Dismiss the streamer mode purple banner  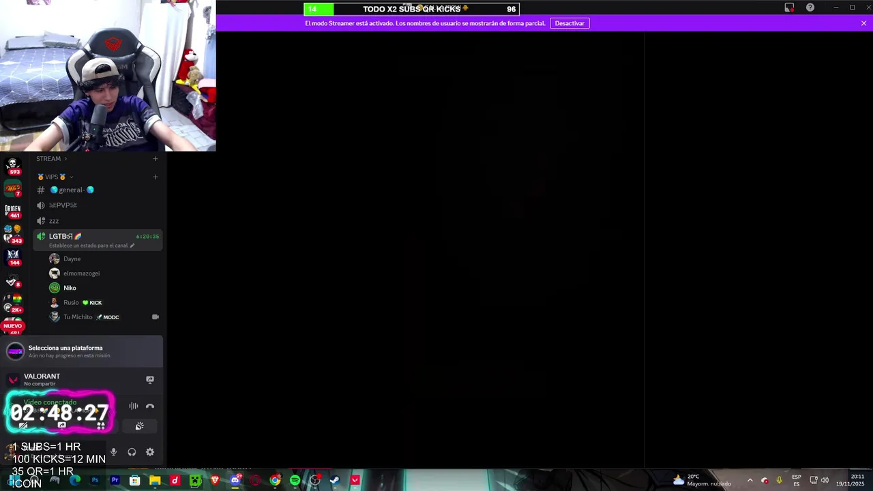click(863, 23)
